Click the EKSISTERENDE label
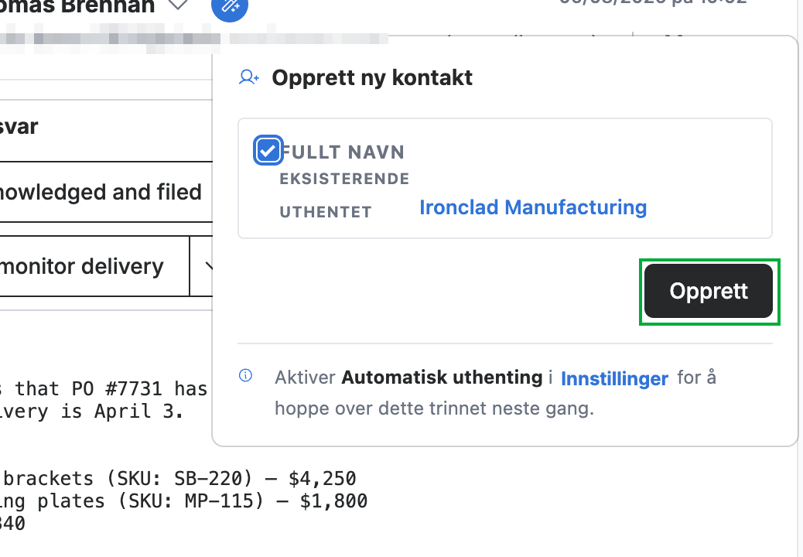 click(345, 179)
